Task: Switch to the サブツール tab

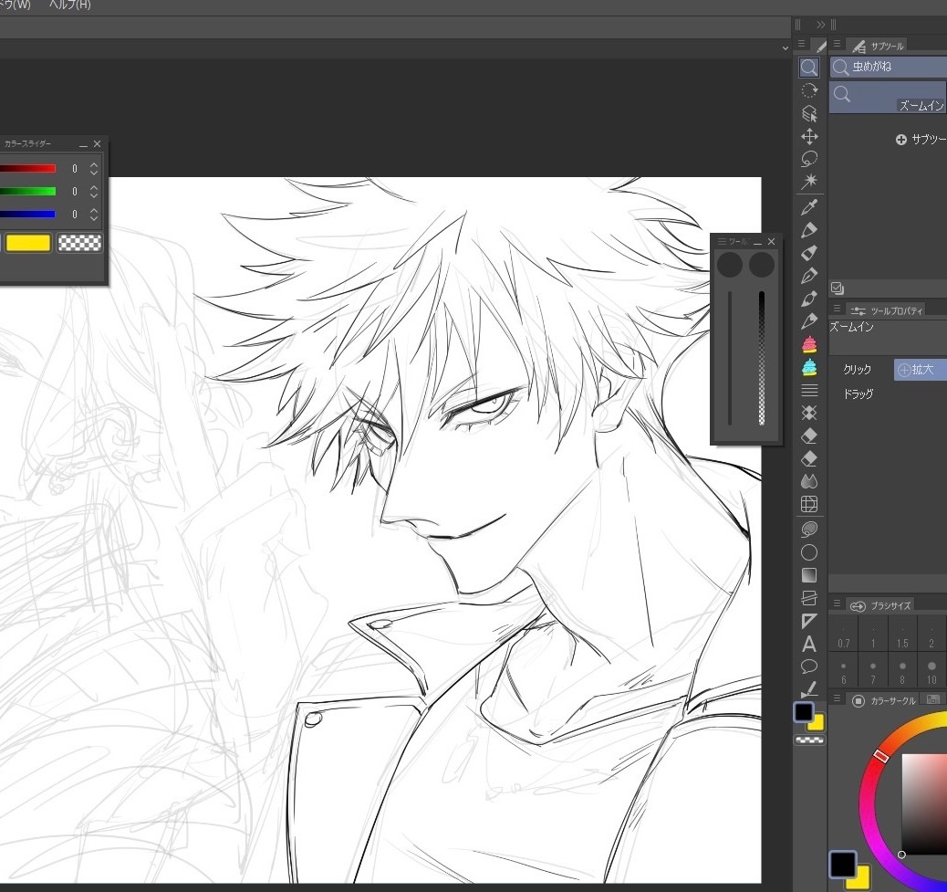Action: [879, 46]
